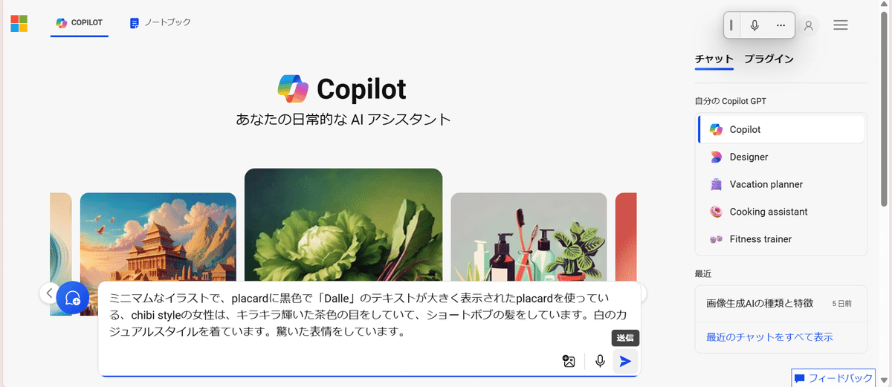Open the three-dots menu in the floating toolbar
Screen dimensions: 892x387
(x=780, y=25)
